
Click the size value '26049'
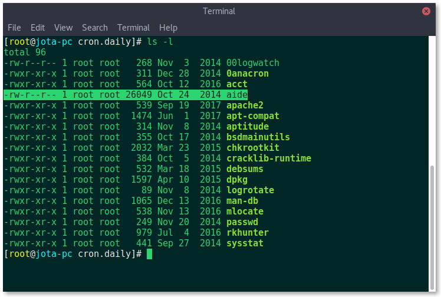pyautogui.click(x=139, y=95)
